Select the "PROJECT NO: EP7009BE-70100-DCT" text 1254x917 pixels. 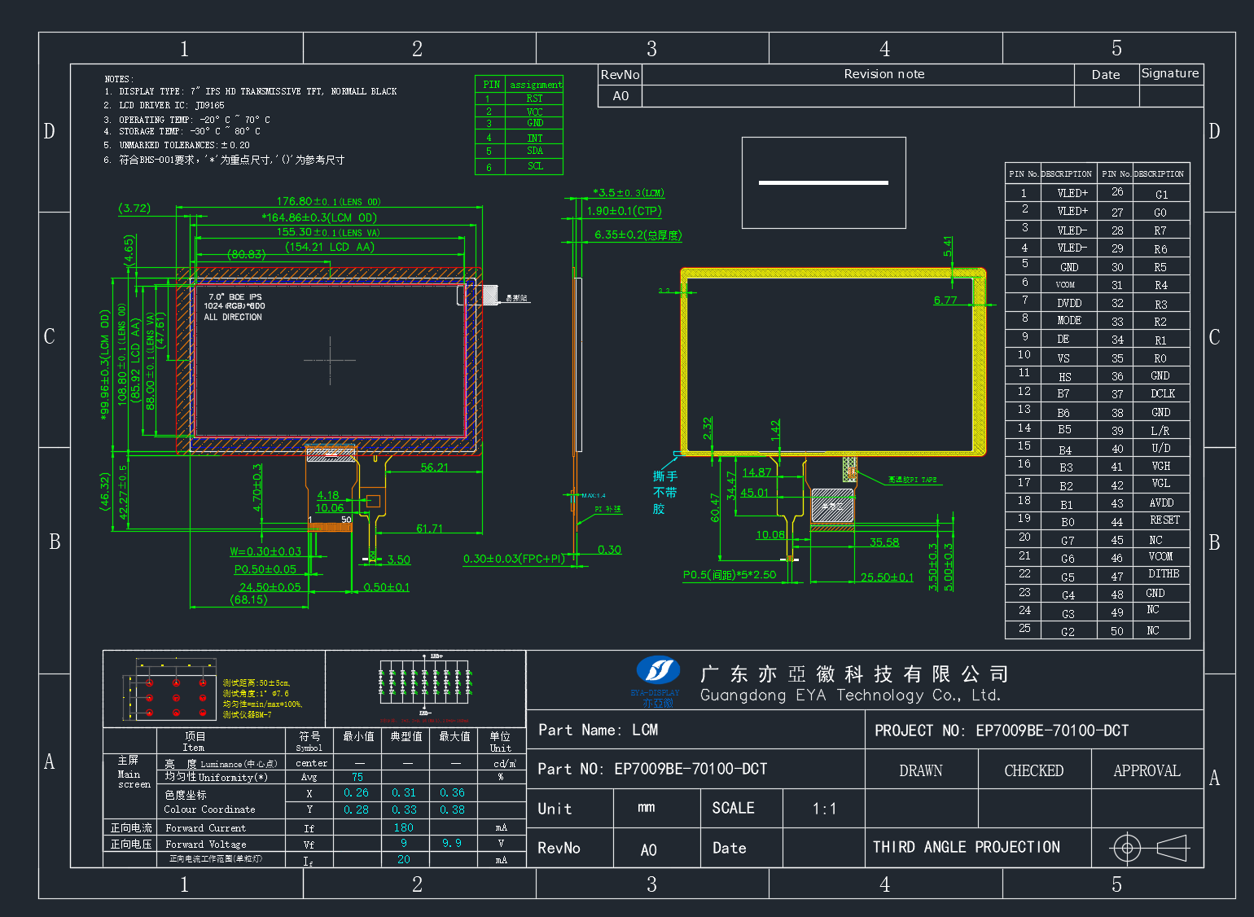point(1002,731)
